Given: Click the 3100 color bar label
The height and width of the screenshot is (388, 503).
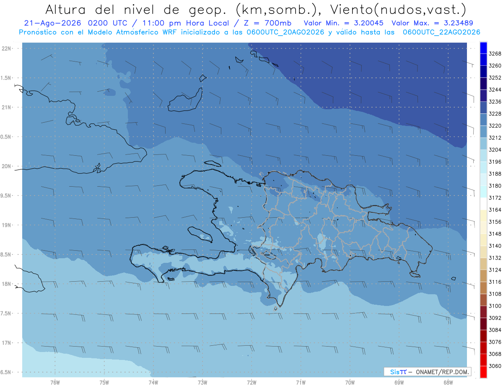Looking at the screenshot, I should (495, 306).
